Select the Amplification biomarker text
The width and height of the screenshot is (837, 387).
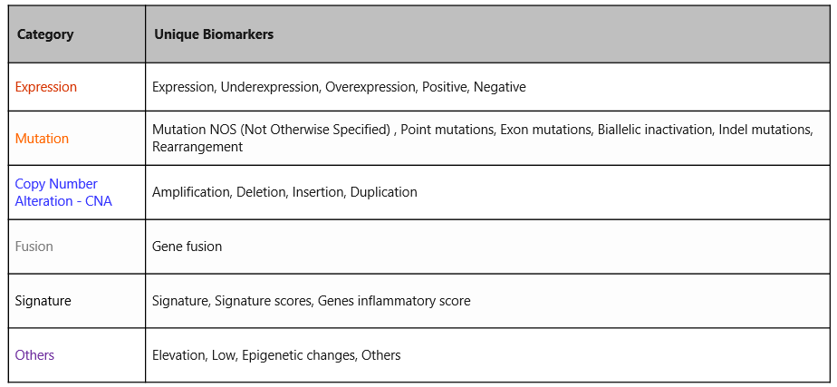[190, 192]
